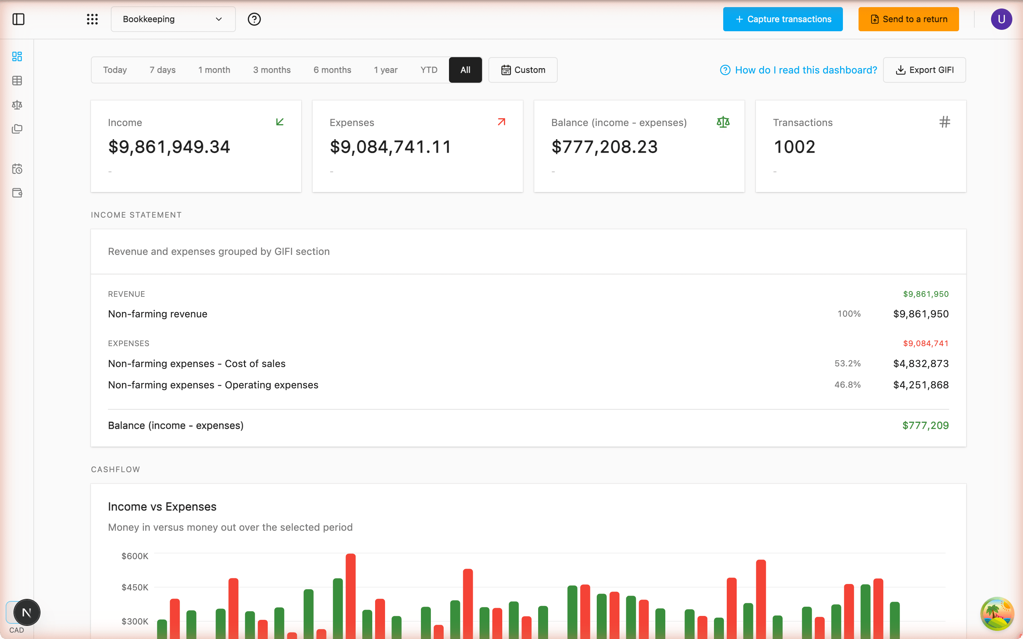Click the CAD currency label
Viewport: 1023px width, 639px height.
pyautogui.click(x=16, y=630)
